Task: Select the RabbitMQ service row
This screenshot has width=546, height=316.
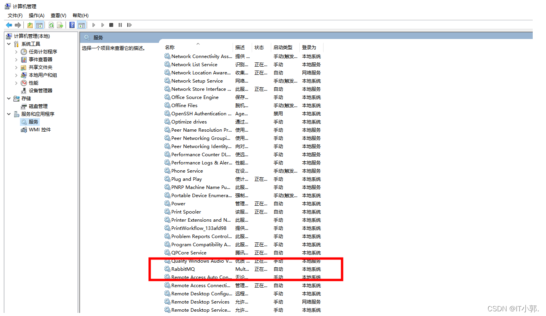Action: 244,269
